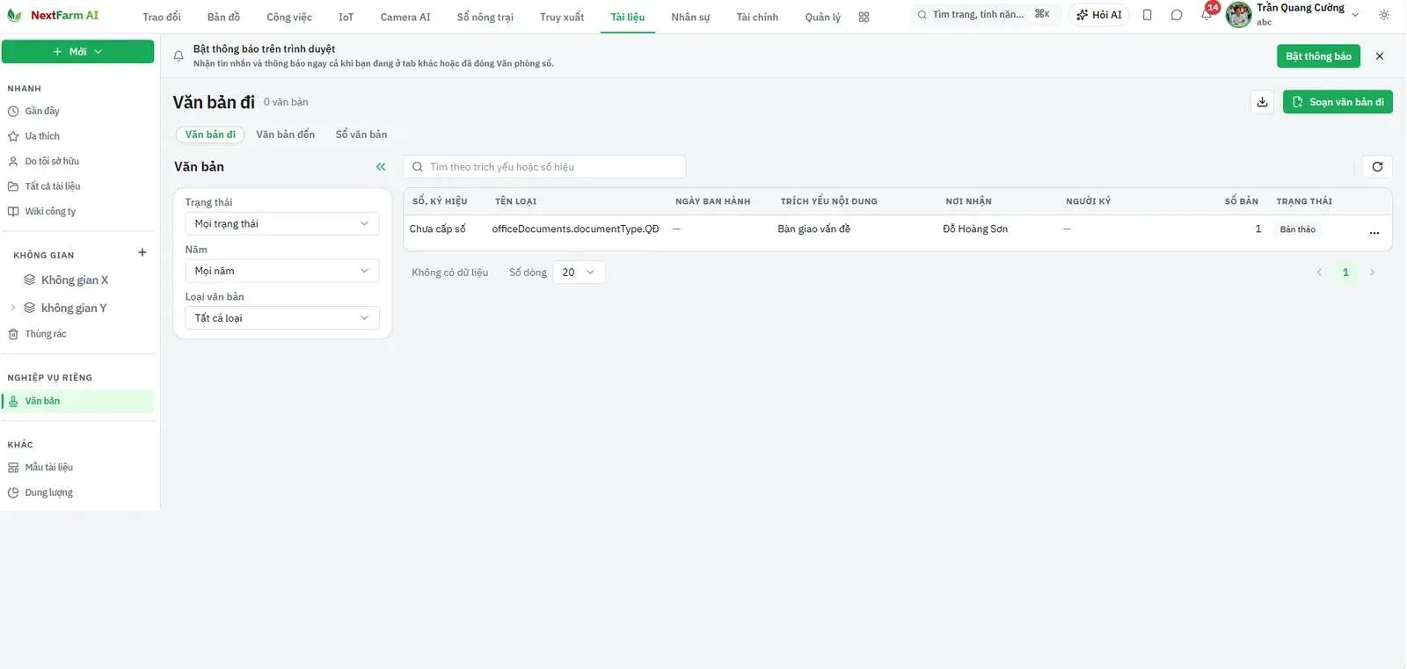Image resolution: width=1407 pixels, height=669 pixels.
Task: Open the Camera AI menu
Action: point(405,17)
